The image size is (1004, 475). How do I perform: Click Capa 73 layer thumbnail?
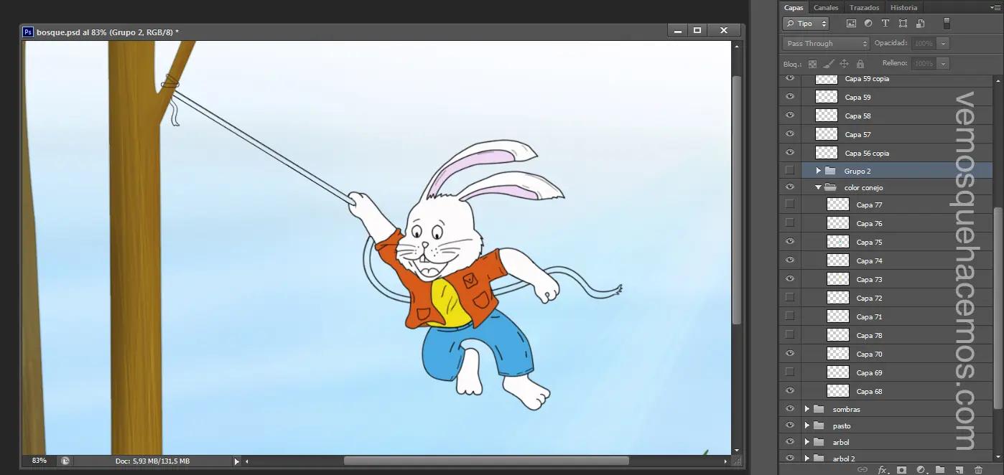click(x=838, y=279)
